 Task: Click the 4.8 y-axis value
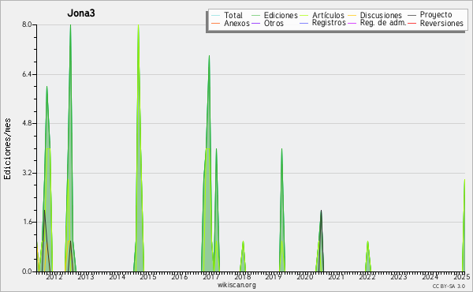pos(27,123)
